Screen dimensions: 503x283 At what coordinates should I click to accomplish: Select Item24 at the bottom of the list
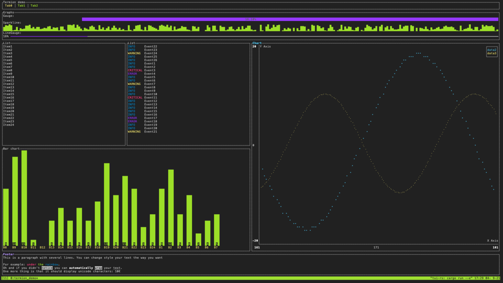pyautogui.click(x=8, y=125)
